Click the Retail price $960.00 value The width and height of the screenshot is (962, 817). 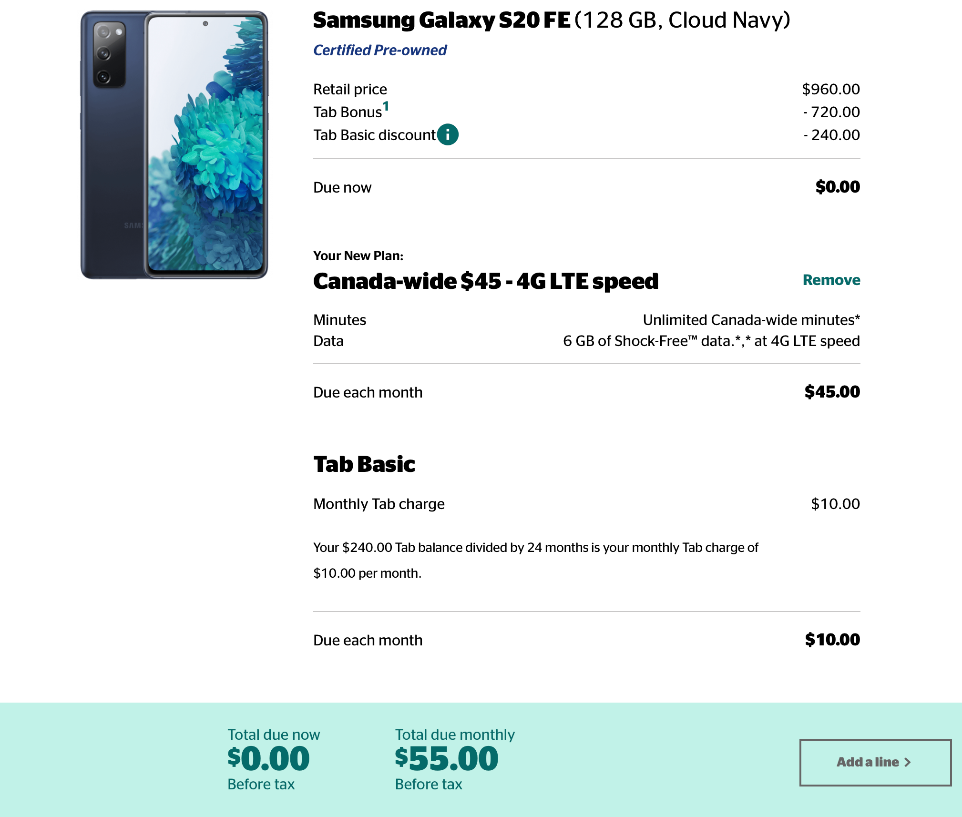831,89
